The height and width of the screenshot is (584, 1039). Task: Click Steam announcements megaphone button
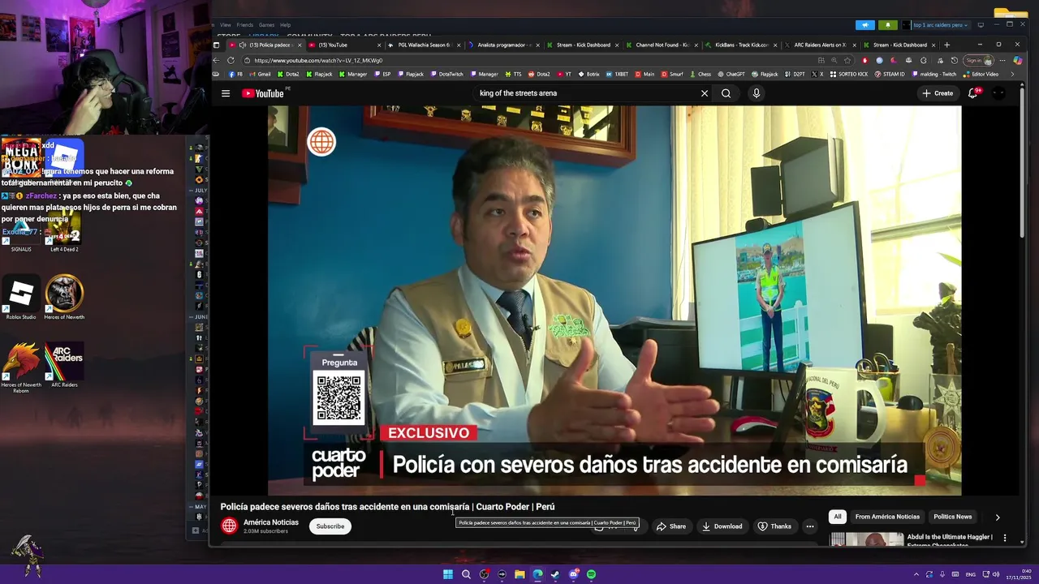865,25
